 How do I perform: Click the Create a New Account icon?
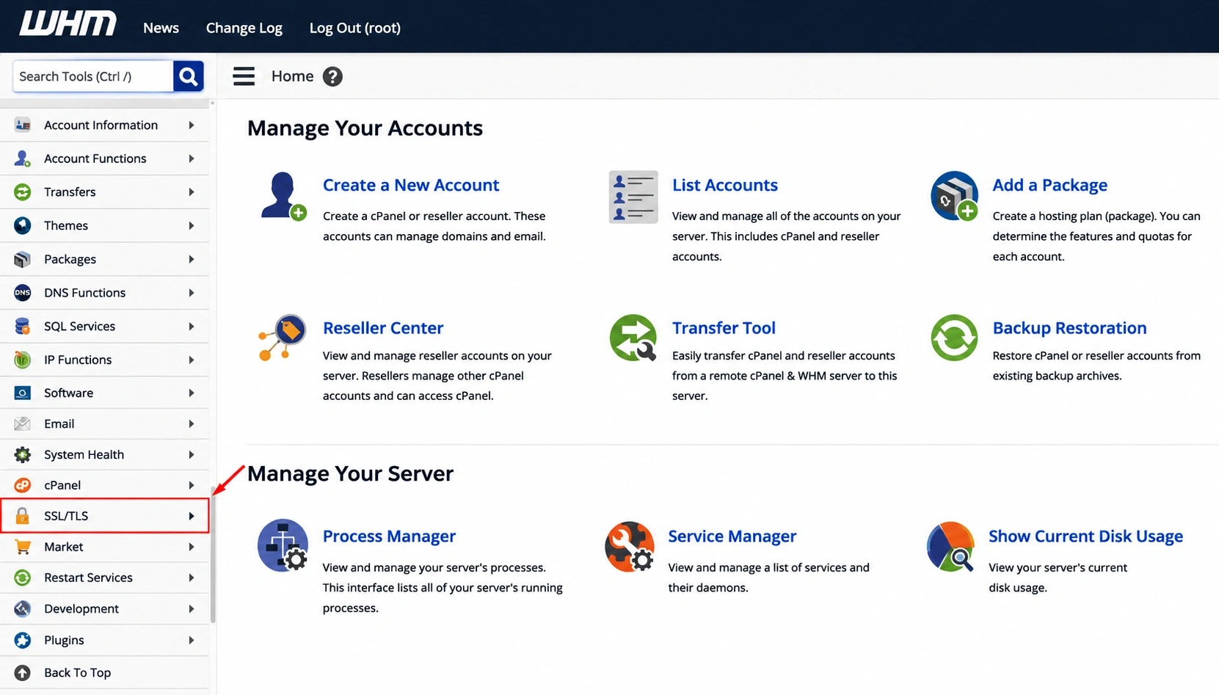click(x=283, y=196)
